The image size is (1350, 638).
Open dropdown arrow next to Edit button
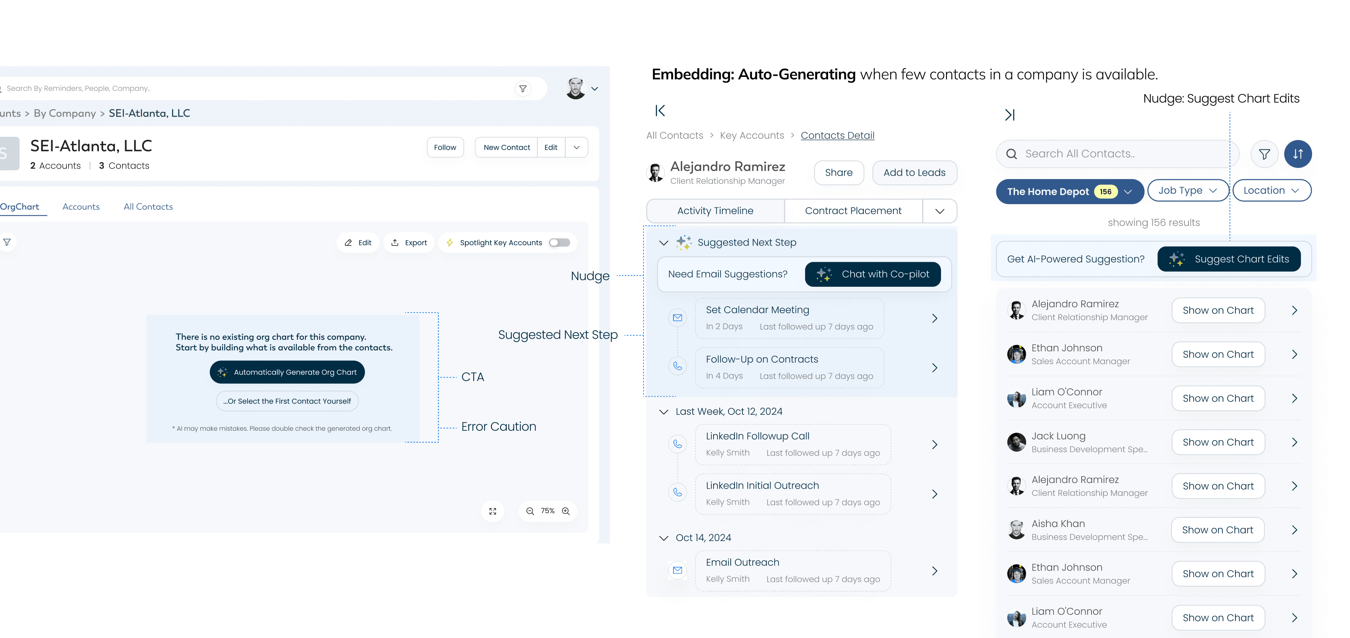(576, 147)
